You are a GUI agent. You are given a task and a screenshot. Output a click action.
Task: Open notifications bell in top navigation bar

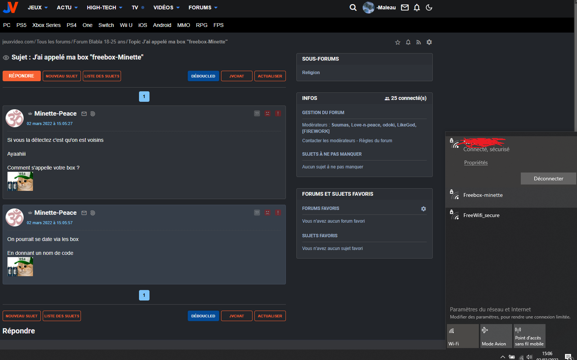(x=417, y=7)
